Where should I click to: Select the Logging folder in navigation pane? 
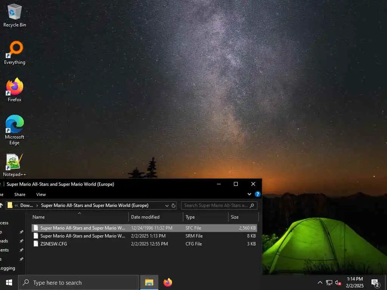point(8,268)
